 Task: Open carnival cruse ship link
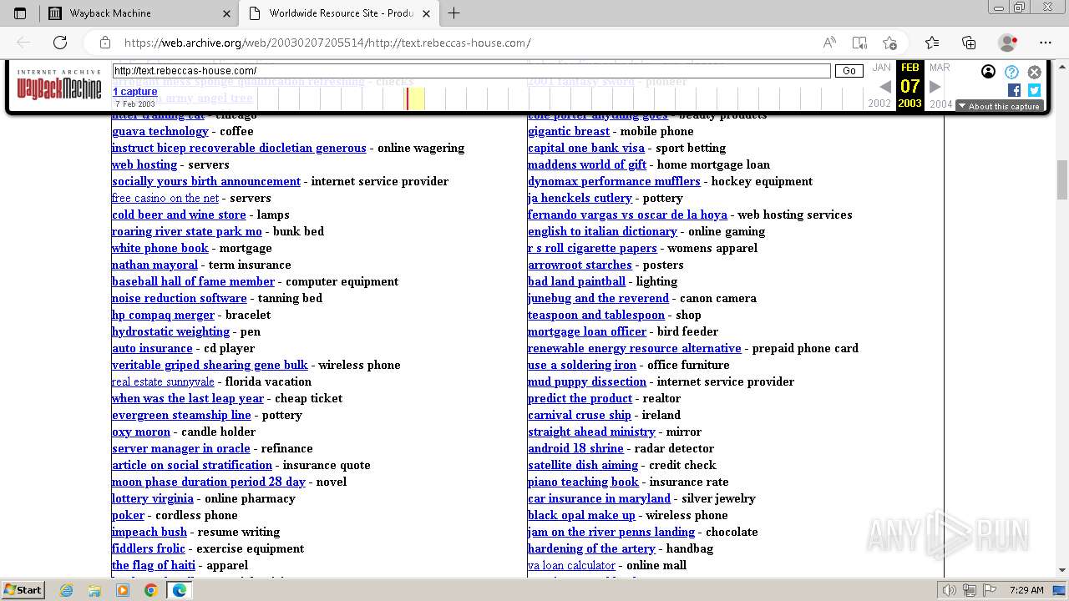(580, 415)
